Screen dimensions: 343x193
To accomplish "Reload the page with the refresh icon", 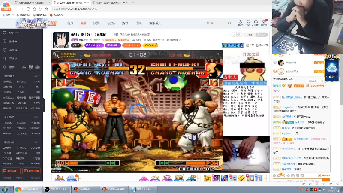I will click(x=28, y=9).
